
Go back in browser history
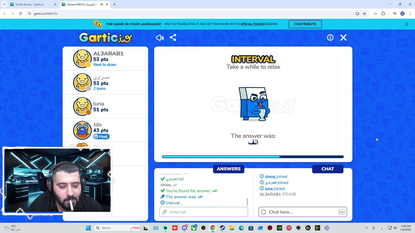point(5,14)
